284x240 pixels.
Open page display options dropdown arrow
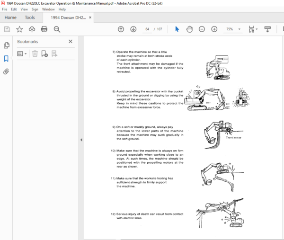[257, 29]
